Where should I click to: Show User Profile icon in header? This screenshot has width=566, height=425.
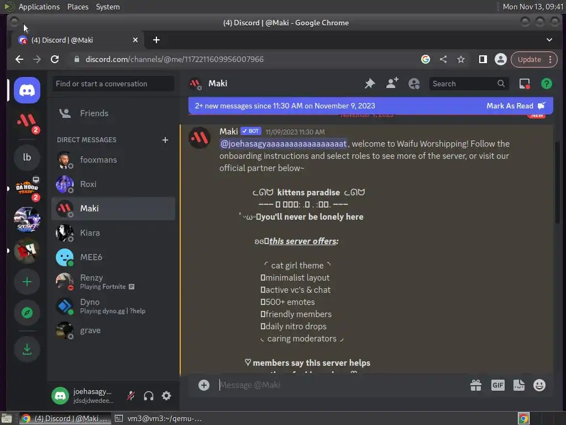pyautogui.click(x=414, y=84)
